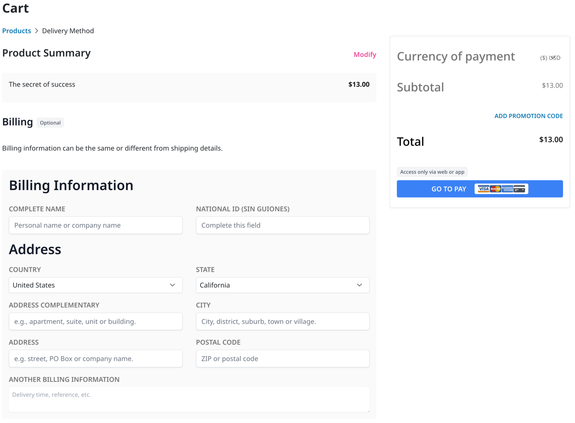Focus the National ID input field
Viewport: 575px width, 423px height.
(x=282, y=225)
